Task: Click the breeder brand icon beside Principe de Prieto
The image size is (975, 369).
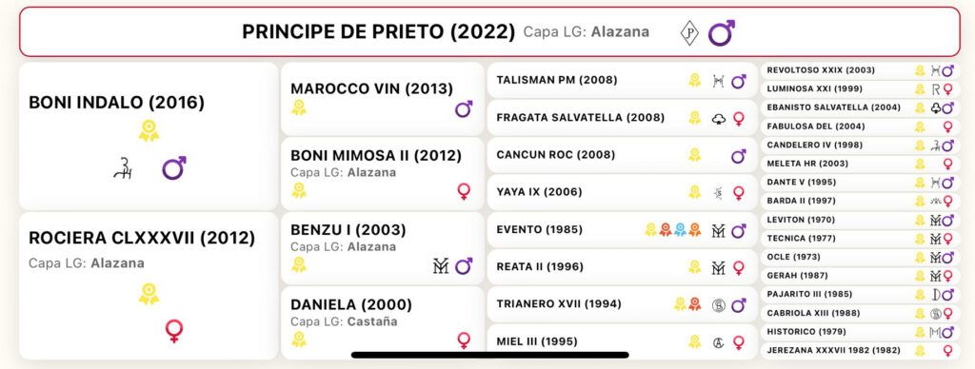Action: [x=689, y=33]
